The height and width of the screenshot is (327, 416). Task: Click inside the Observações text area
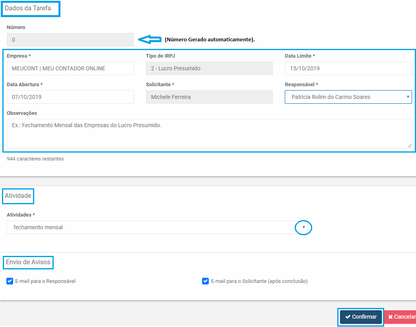tap(209, 133)
